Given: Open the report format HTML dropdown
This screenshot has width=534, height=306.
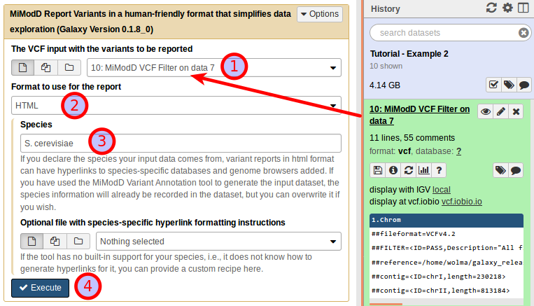Looking at the screenshot, I should tap(176, 106).
